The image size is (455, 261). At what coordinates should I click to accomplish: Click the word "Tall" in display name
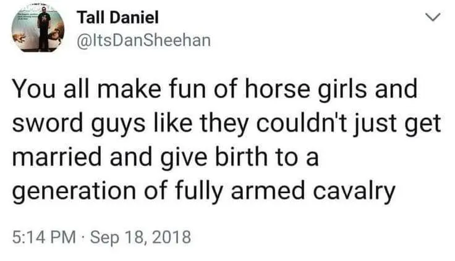[88, 19]
